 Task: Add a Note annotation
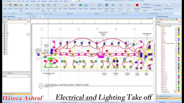pyautogui.click(x=144, y=10)
